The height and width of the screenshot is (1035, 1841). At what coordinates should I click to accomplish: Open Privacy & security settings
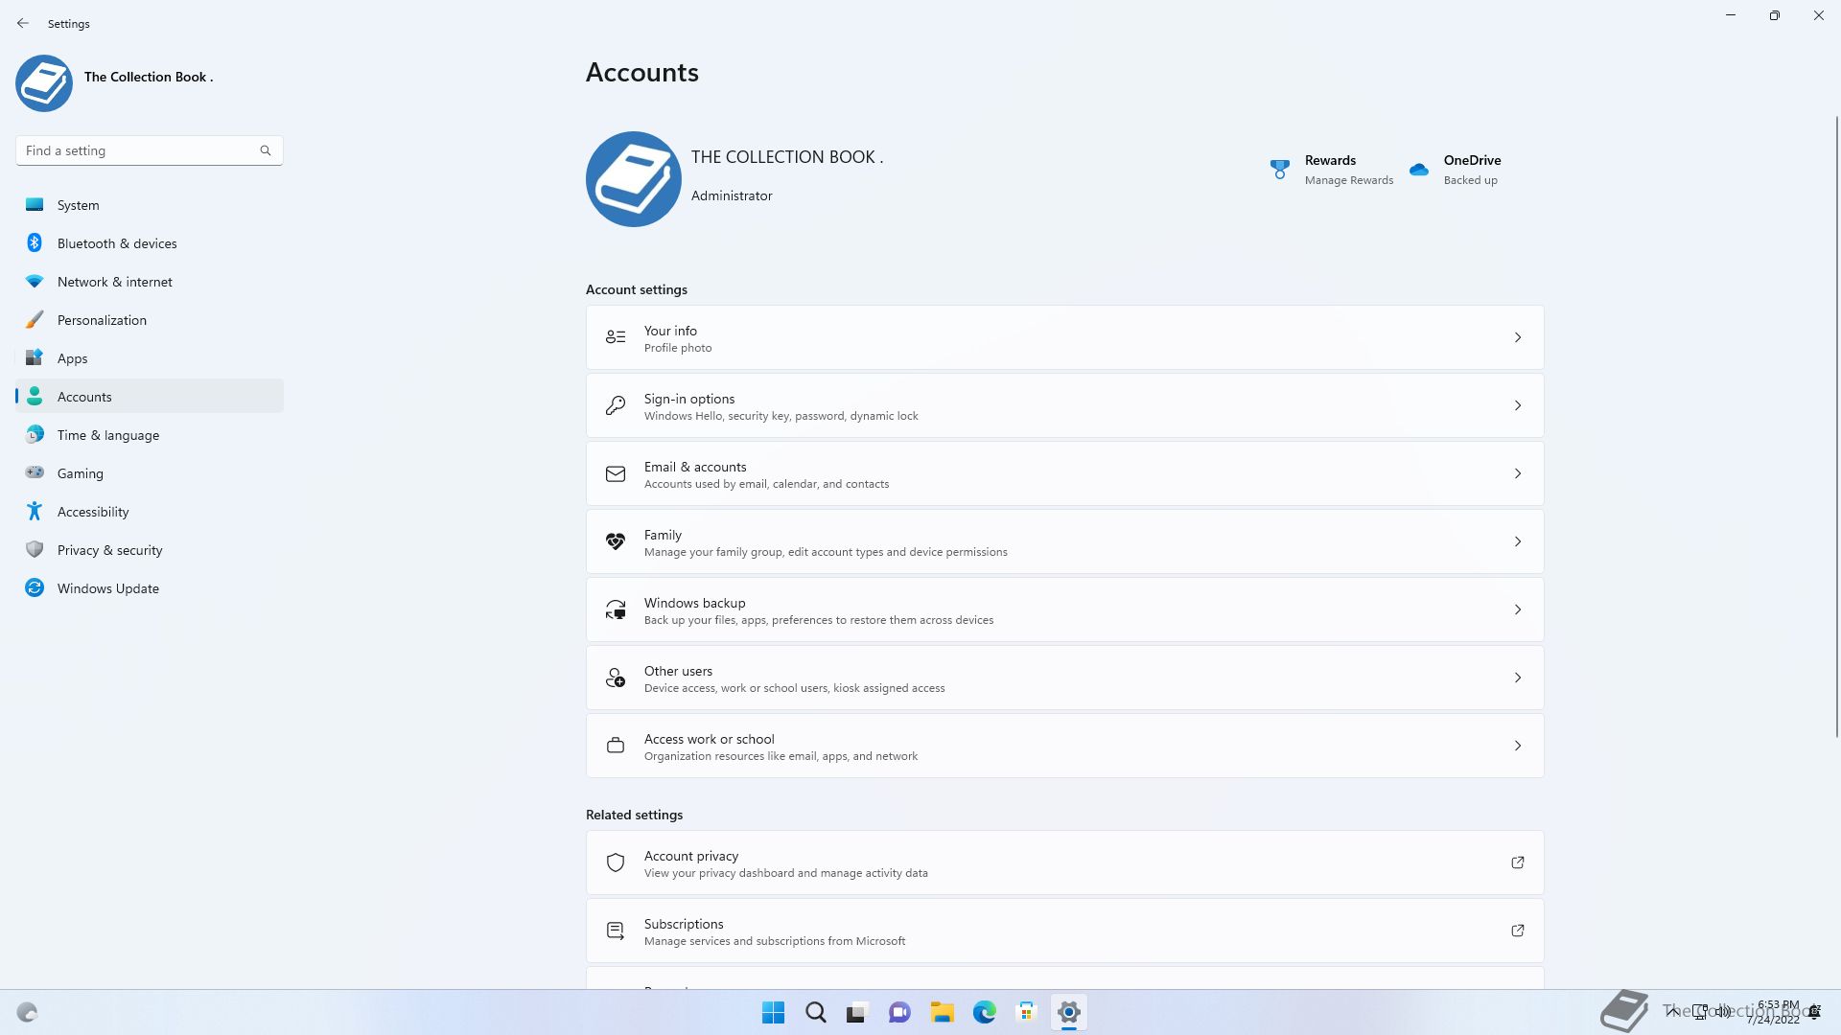pyautogui.click(x=150, y=550)
